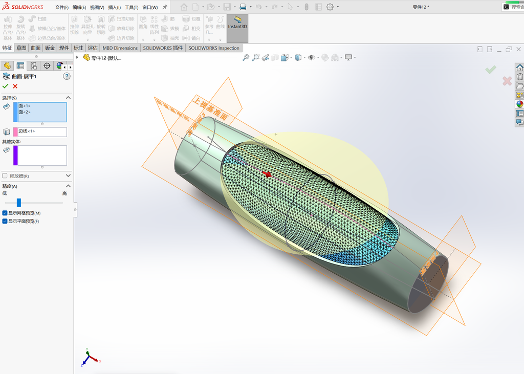Click the Print icon in the top toolbar

coord(243,7)
